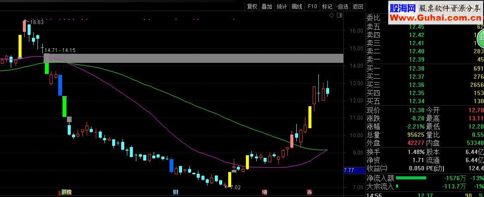The width and height of the screenshot is (484, 197).
Task: Click the 净资 value 1.71
Action: (x=418, y=160)
